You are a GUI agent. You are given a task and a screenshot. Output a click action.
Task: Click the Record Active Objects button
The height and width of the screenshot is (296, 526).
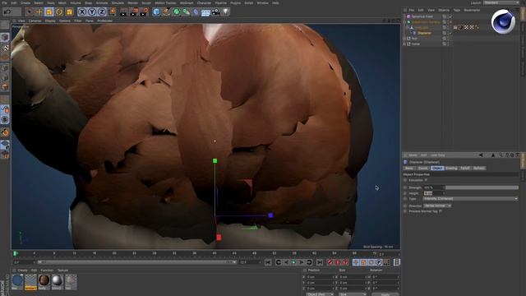pyautogui.click(x=330, y=262)
